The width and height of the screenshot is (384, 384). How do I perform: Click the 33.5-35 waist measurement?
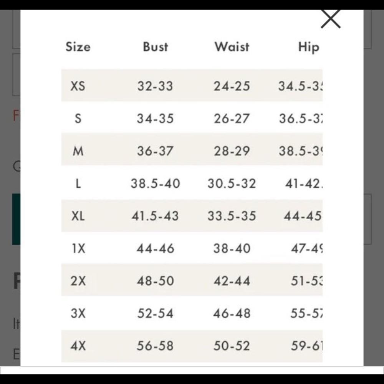coord(232,216)
